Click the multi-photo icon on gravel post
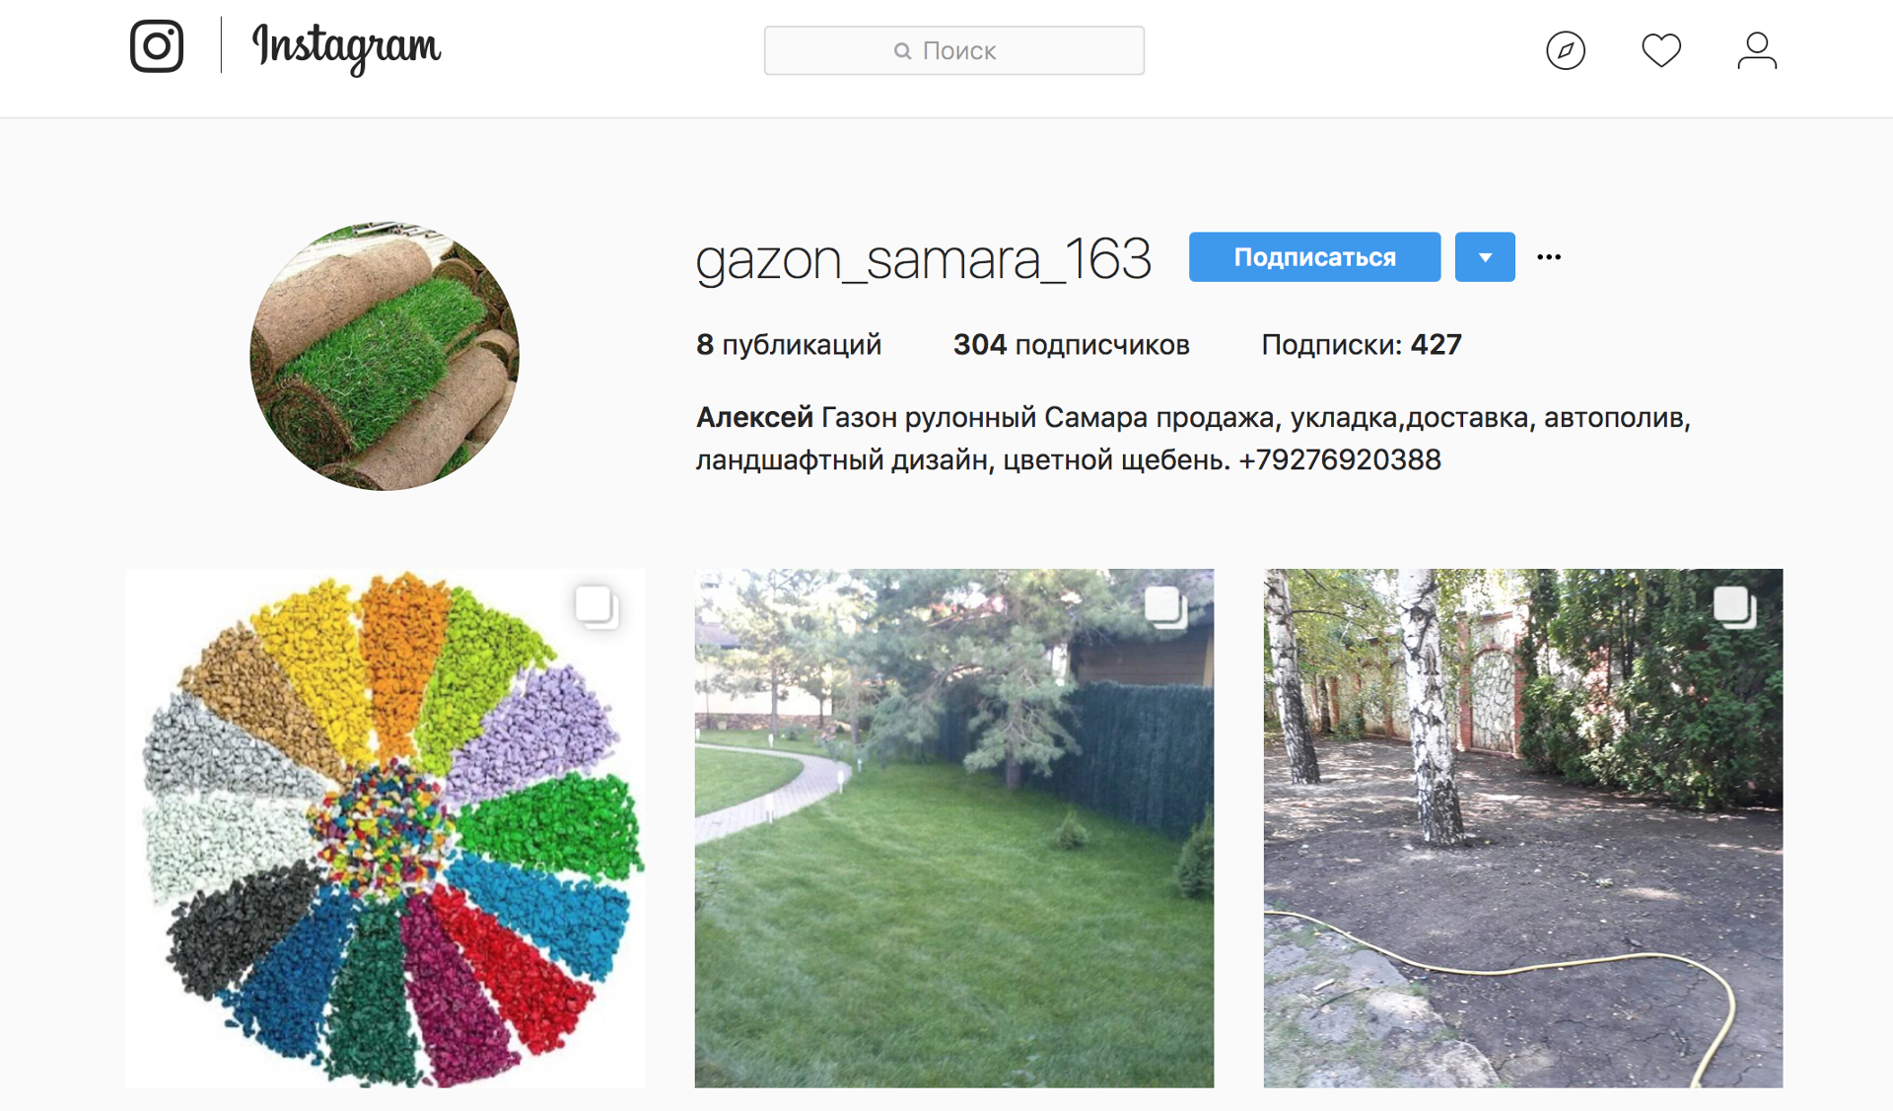The height and width of the screenshot is (1111, 1893). coord(596,606)
